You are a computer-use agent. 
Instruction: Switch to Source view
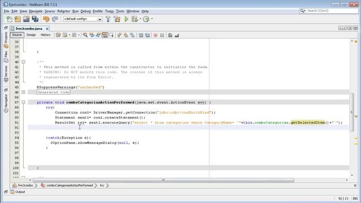click(17, 35)
